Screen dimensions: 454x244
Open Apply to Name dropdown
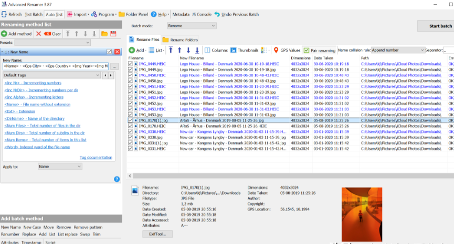(60, 167)
